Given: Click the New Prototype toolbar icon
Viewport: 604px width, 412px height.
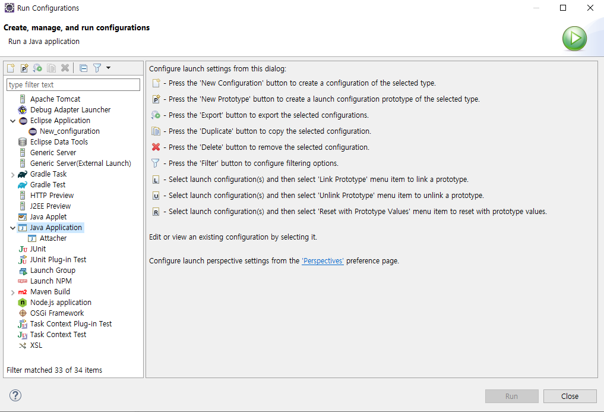Looking at the screenshot, I should (24, 68).
